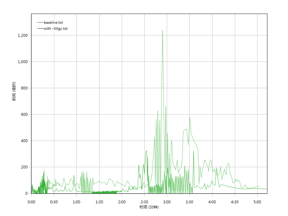Click the 1,000 y-axis label
Image resolution: width=288 pixels, height=216 pixels.
click(x=23, y=62)
